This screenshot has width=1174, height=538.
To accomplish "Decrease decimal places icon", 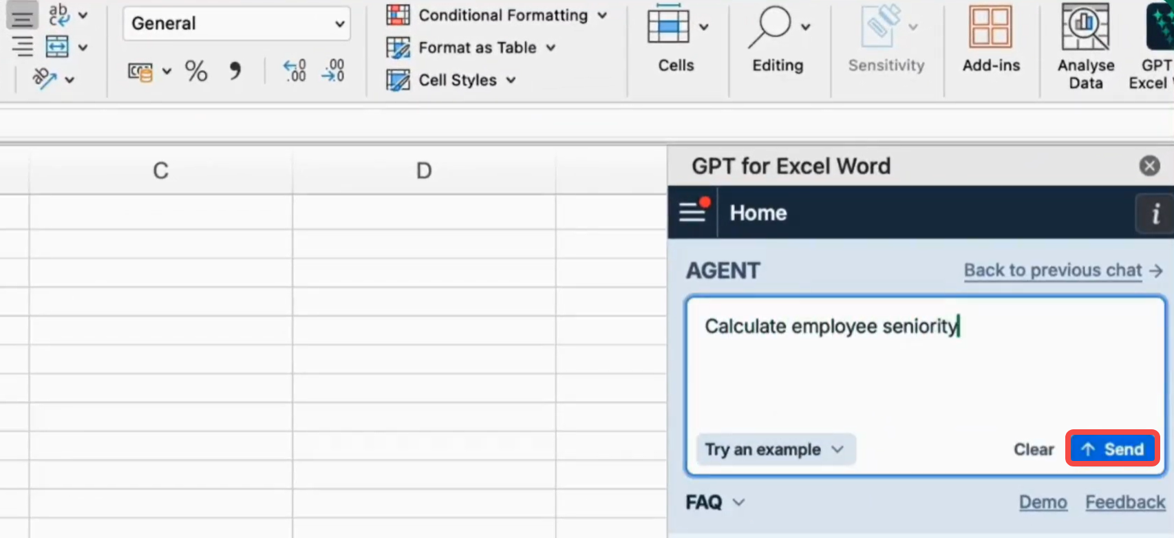I will coord(333,70).
